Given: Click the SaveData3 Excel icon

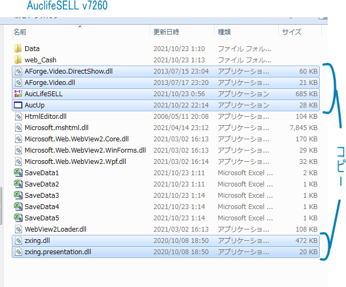Looking at the screenshot, I should (18, 195).
